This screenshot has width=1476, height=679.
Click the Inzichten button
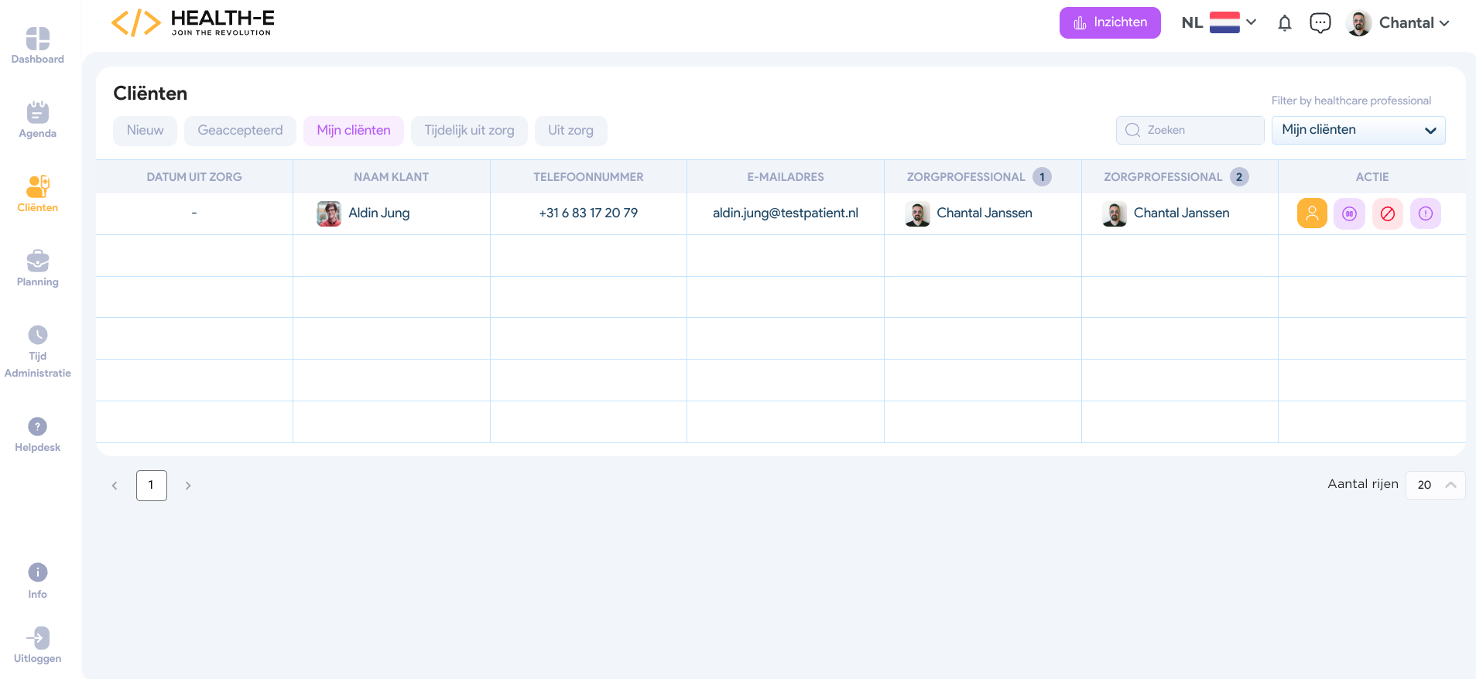(1109, 22)
